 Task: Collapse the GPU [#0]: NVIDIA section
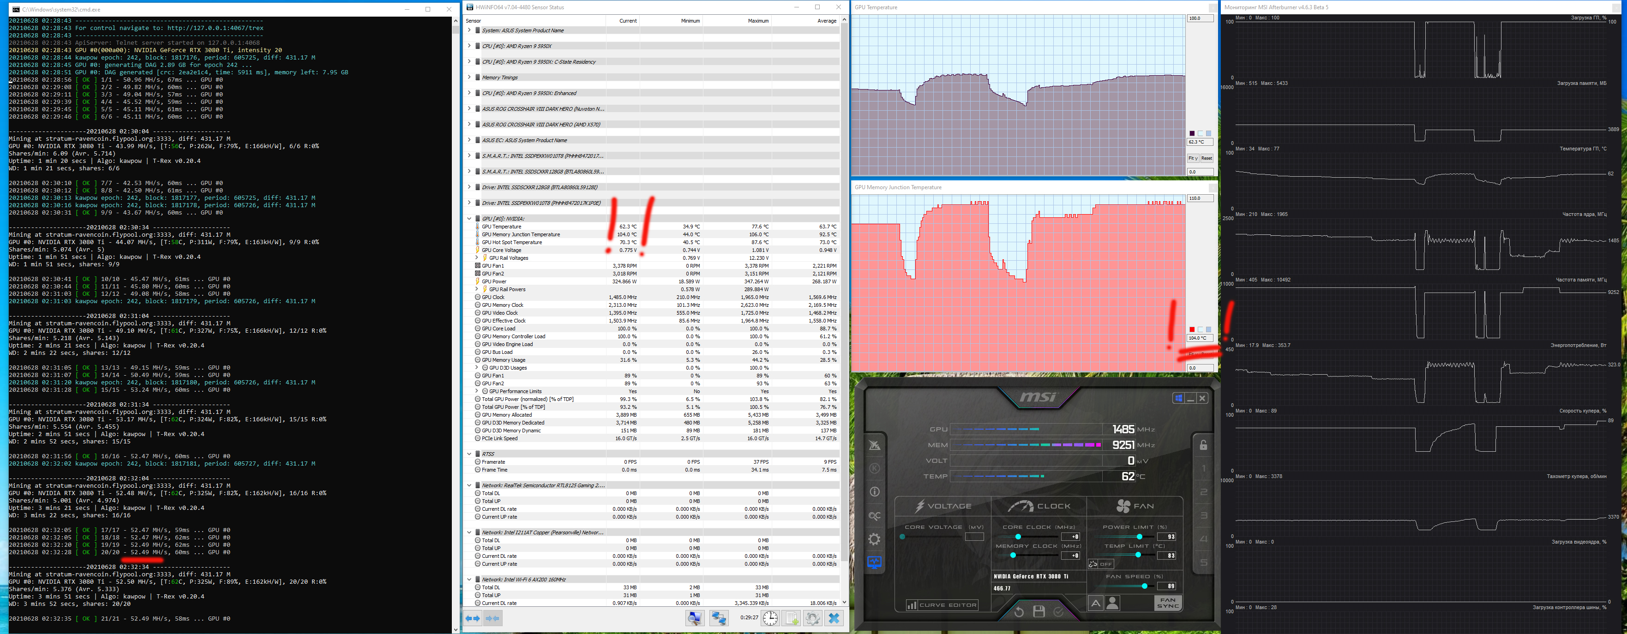(469, 219)
